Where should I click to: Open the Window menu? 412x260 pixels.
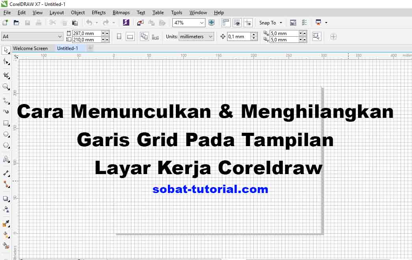point(198,13)
